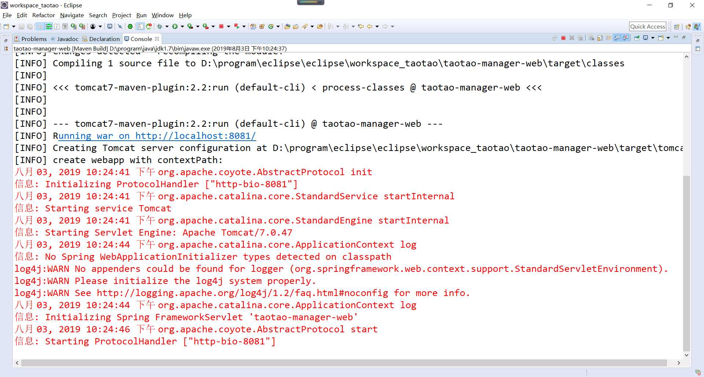Click the status icon in bottom-right corner
704x377 pixels.
tap(698, 372)
